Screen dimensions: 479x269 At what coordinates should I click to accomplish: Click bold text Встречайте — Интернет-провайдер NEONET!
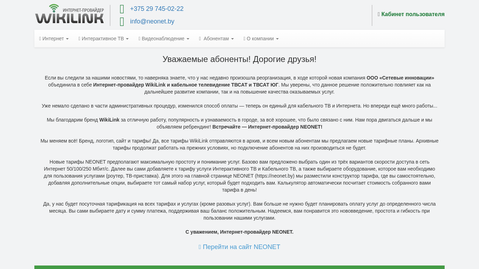click(x=267, y=127)
